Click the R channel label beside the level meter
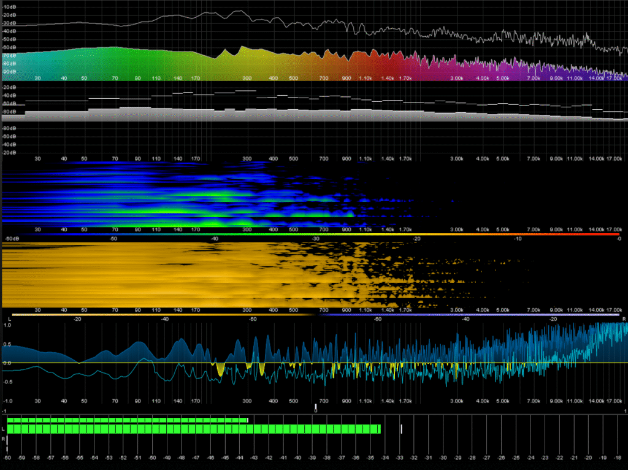 click(3, 439)
